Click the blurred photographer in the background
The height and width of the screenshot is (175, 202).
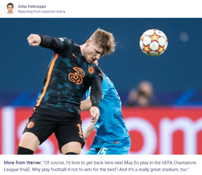pos(141,94)
